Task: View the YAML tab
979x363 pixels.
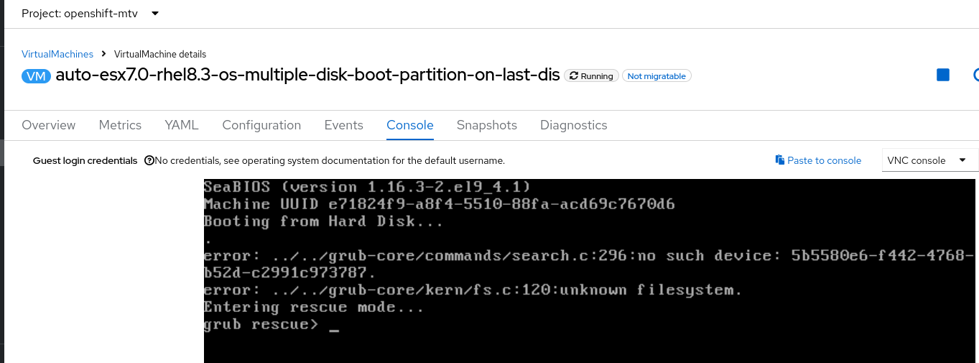Action: [x=182, y=125]
